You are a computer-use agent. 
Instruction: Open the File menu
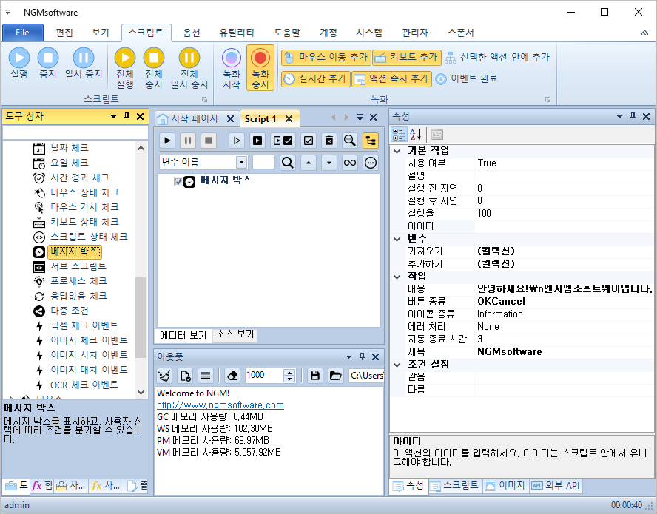coord(23,33)
